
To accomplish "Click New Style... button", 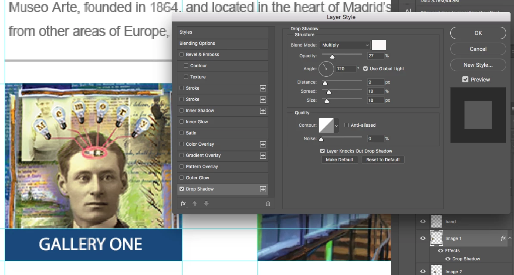I will [478, 65].
